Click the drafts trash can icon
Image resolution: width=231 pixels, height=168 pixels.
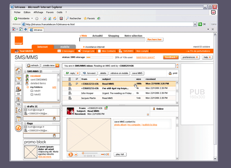point(54,118)
